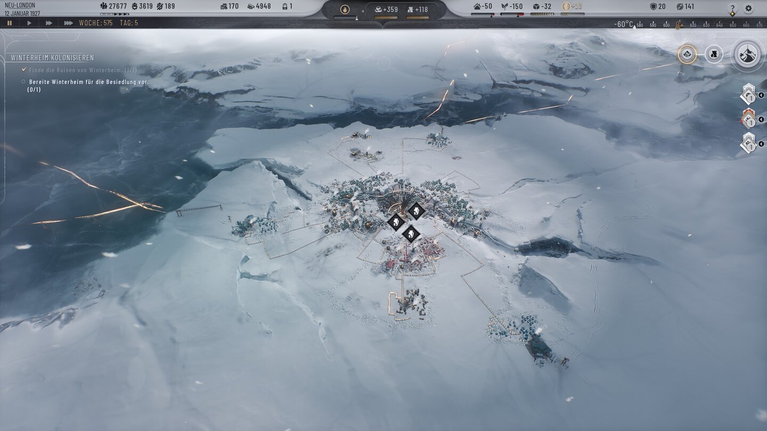This screenshot has width=767, height=431.
Task: Click the population count 27677 icon
Action: [x=103, y=6]
